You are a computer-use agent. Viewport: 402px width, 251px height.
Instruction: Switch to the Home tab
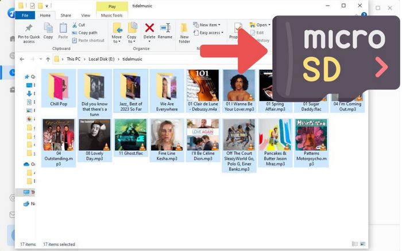click(45, 15)
